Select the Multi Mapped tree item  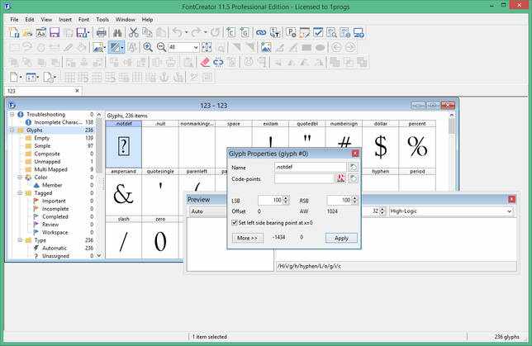(50, 169)
